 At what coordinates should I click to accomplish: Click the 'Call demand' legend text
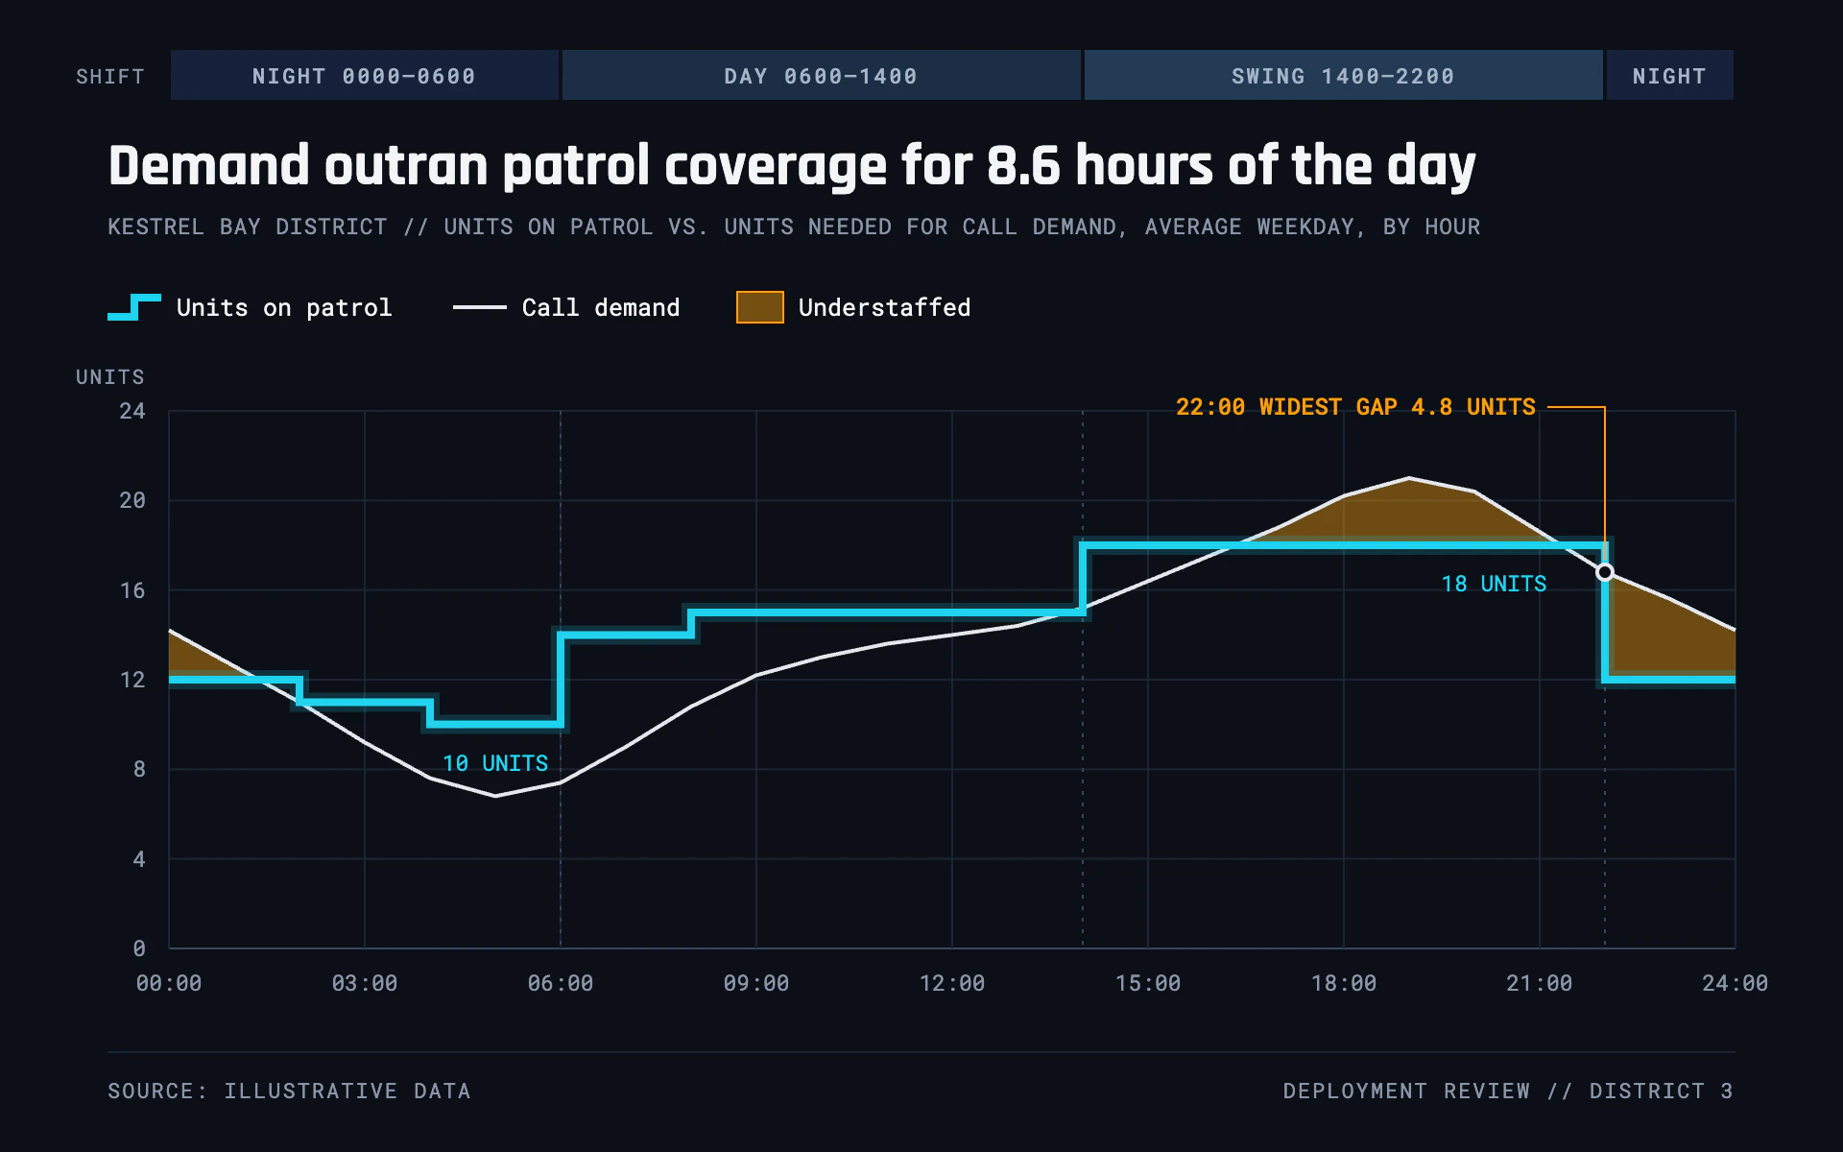coord(601,307)
